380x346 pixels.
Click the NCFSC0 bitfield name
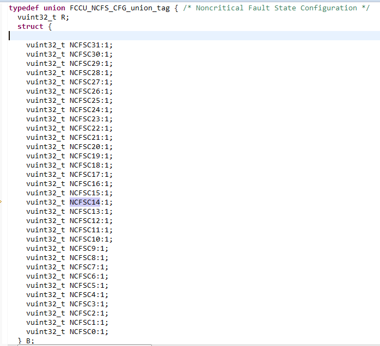[83, 332]
